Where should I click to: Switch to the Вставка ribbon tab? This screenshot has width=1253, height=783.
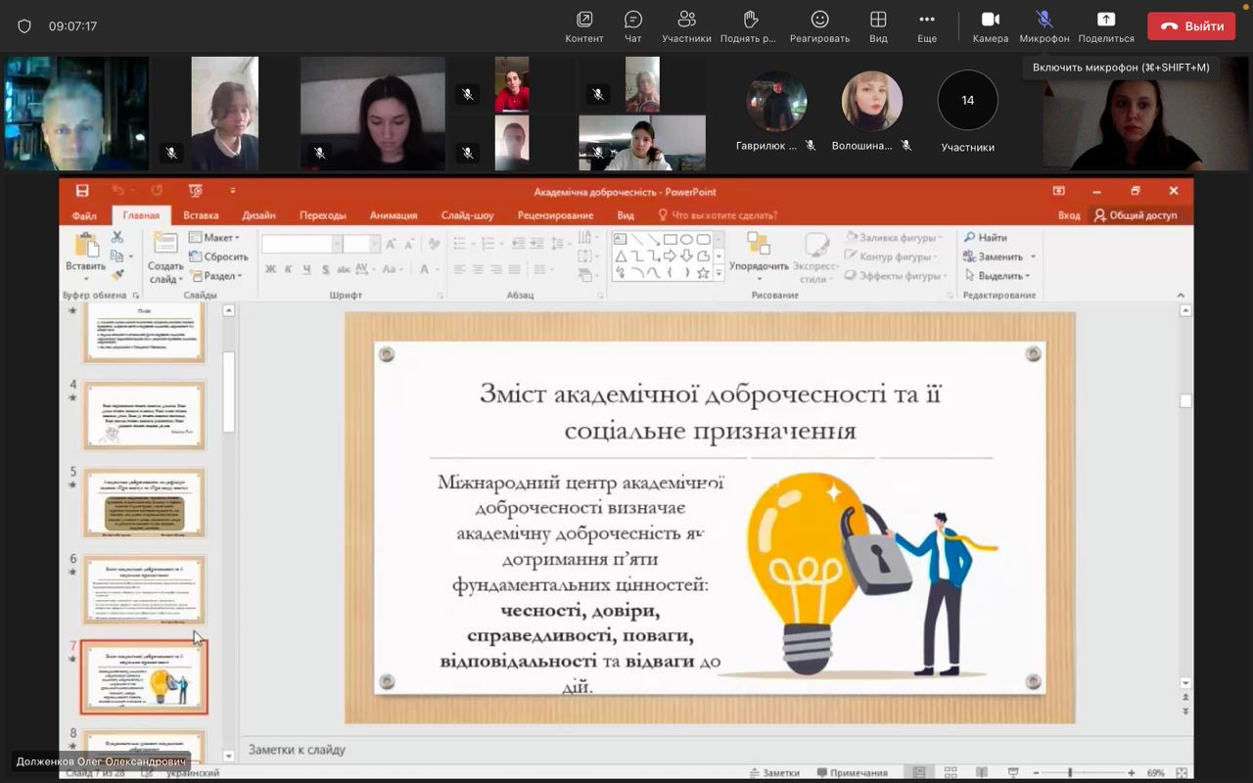[x=201, y=215]
